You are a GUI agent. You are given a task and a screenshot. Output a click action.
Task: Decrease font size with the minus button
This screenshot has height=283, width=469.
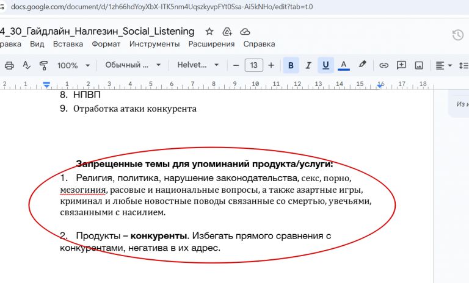point(236,65)
